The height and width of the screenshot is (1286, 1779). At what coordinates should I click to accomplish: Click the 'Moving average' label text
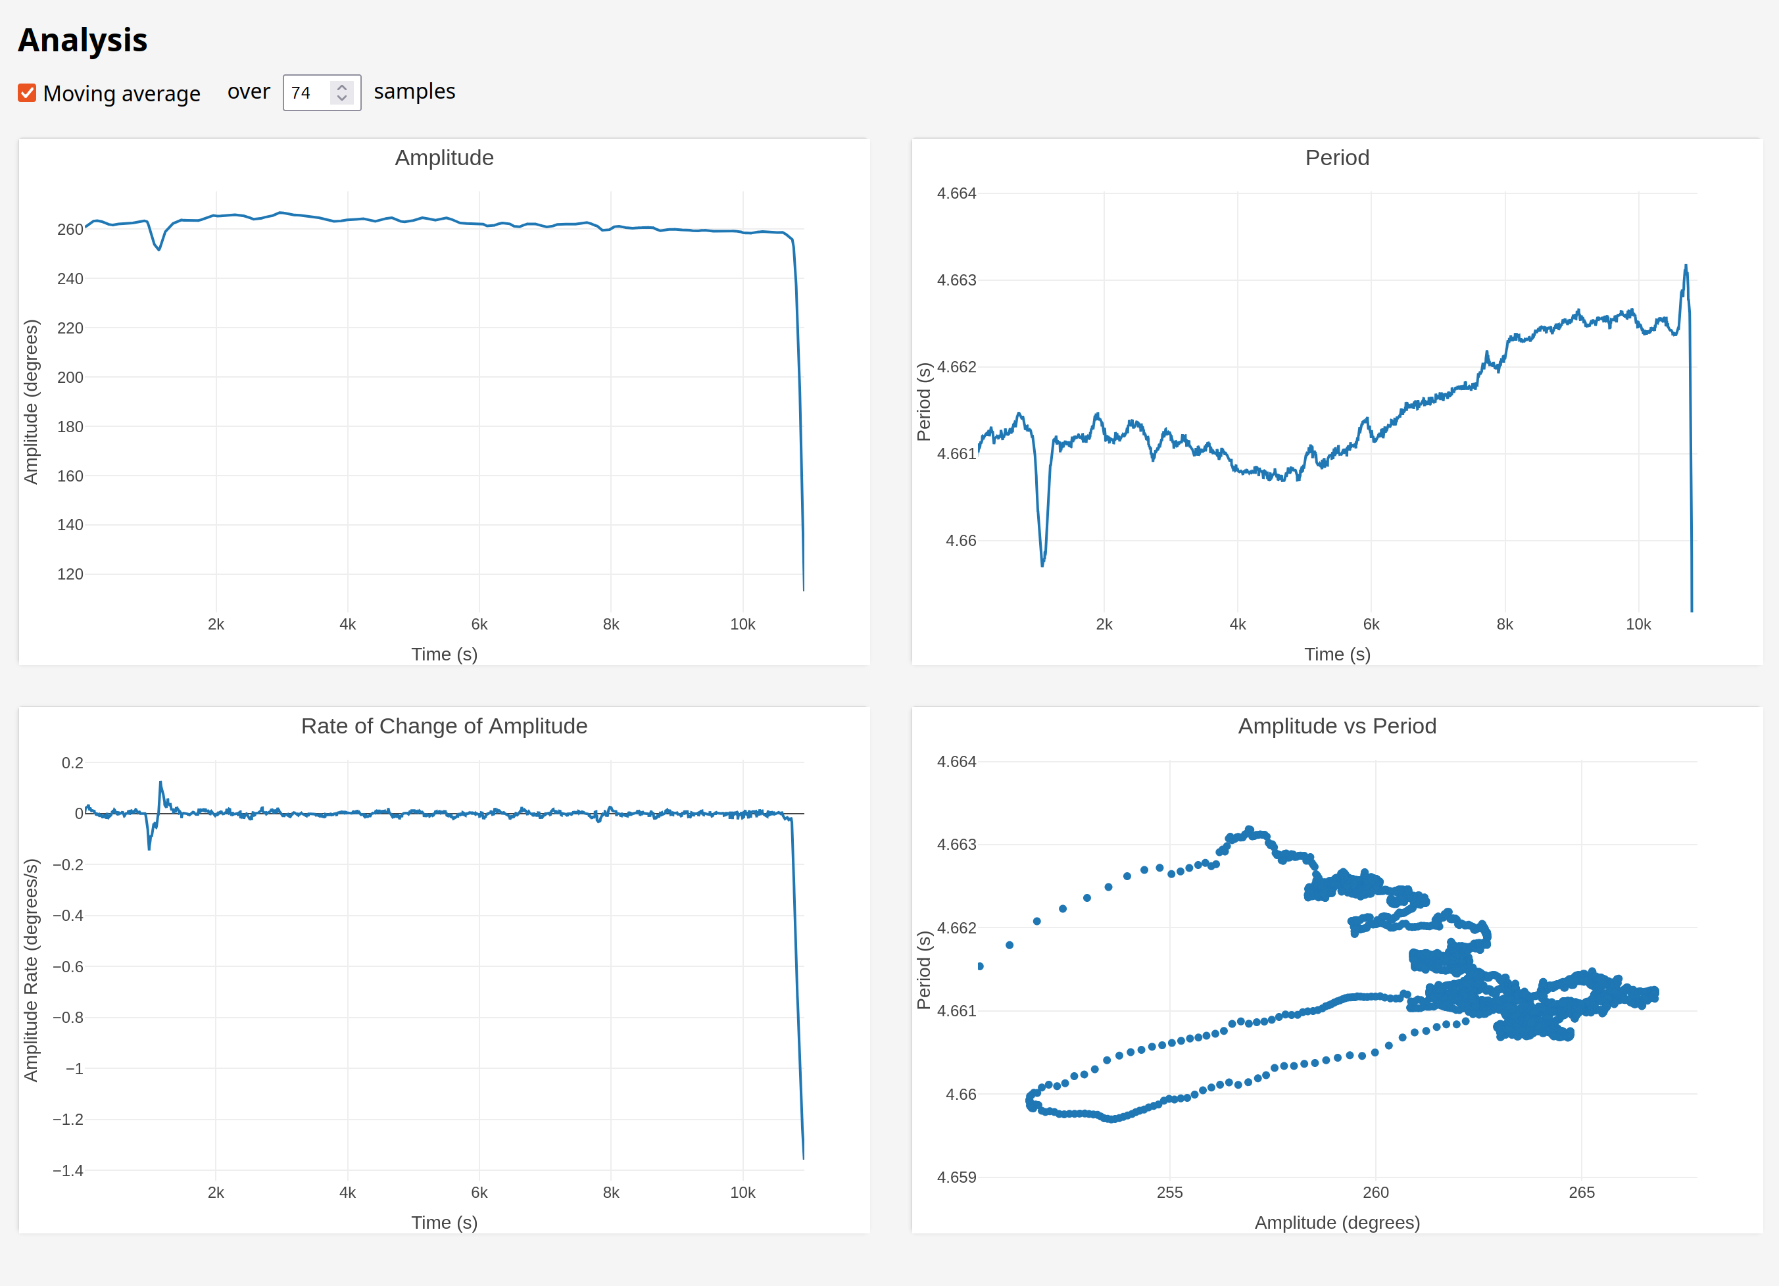122,93
